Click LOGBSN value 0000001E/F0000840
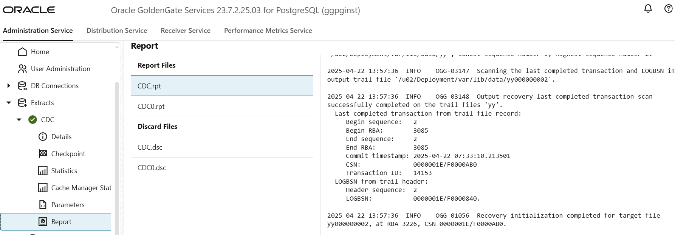675x235 pixels. point(446,198)
